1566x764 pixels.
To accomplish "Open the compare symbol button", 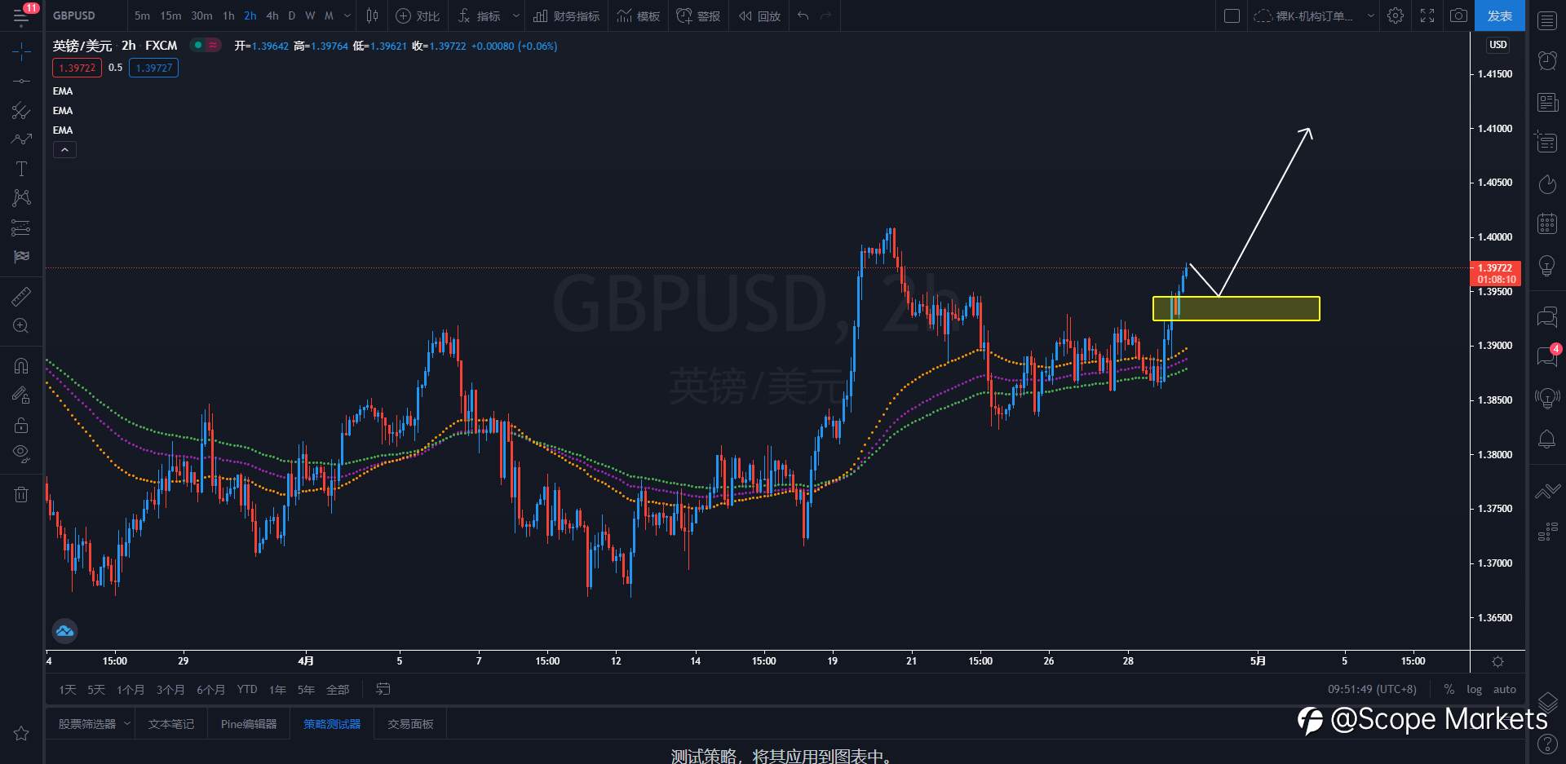I will pyautogui.click(x=418, y=15).
